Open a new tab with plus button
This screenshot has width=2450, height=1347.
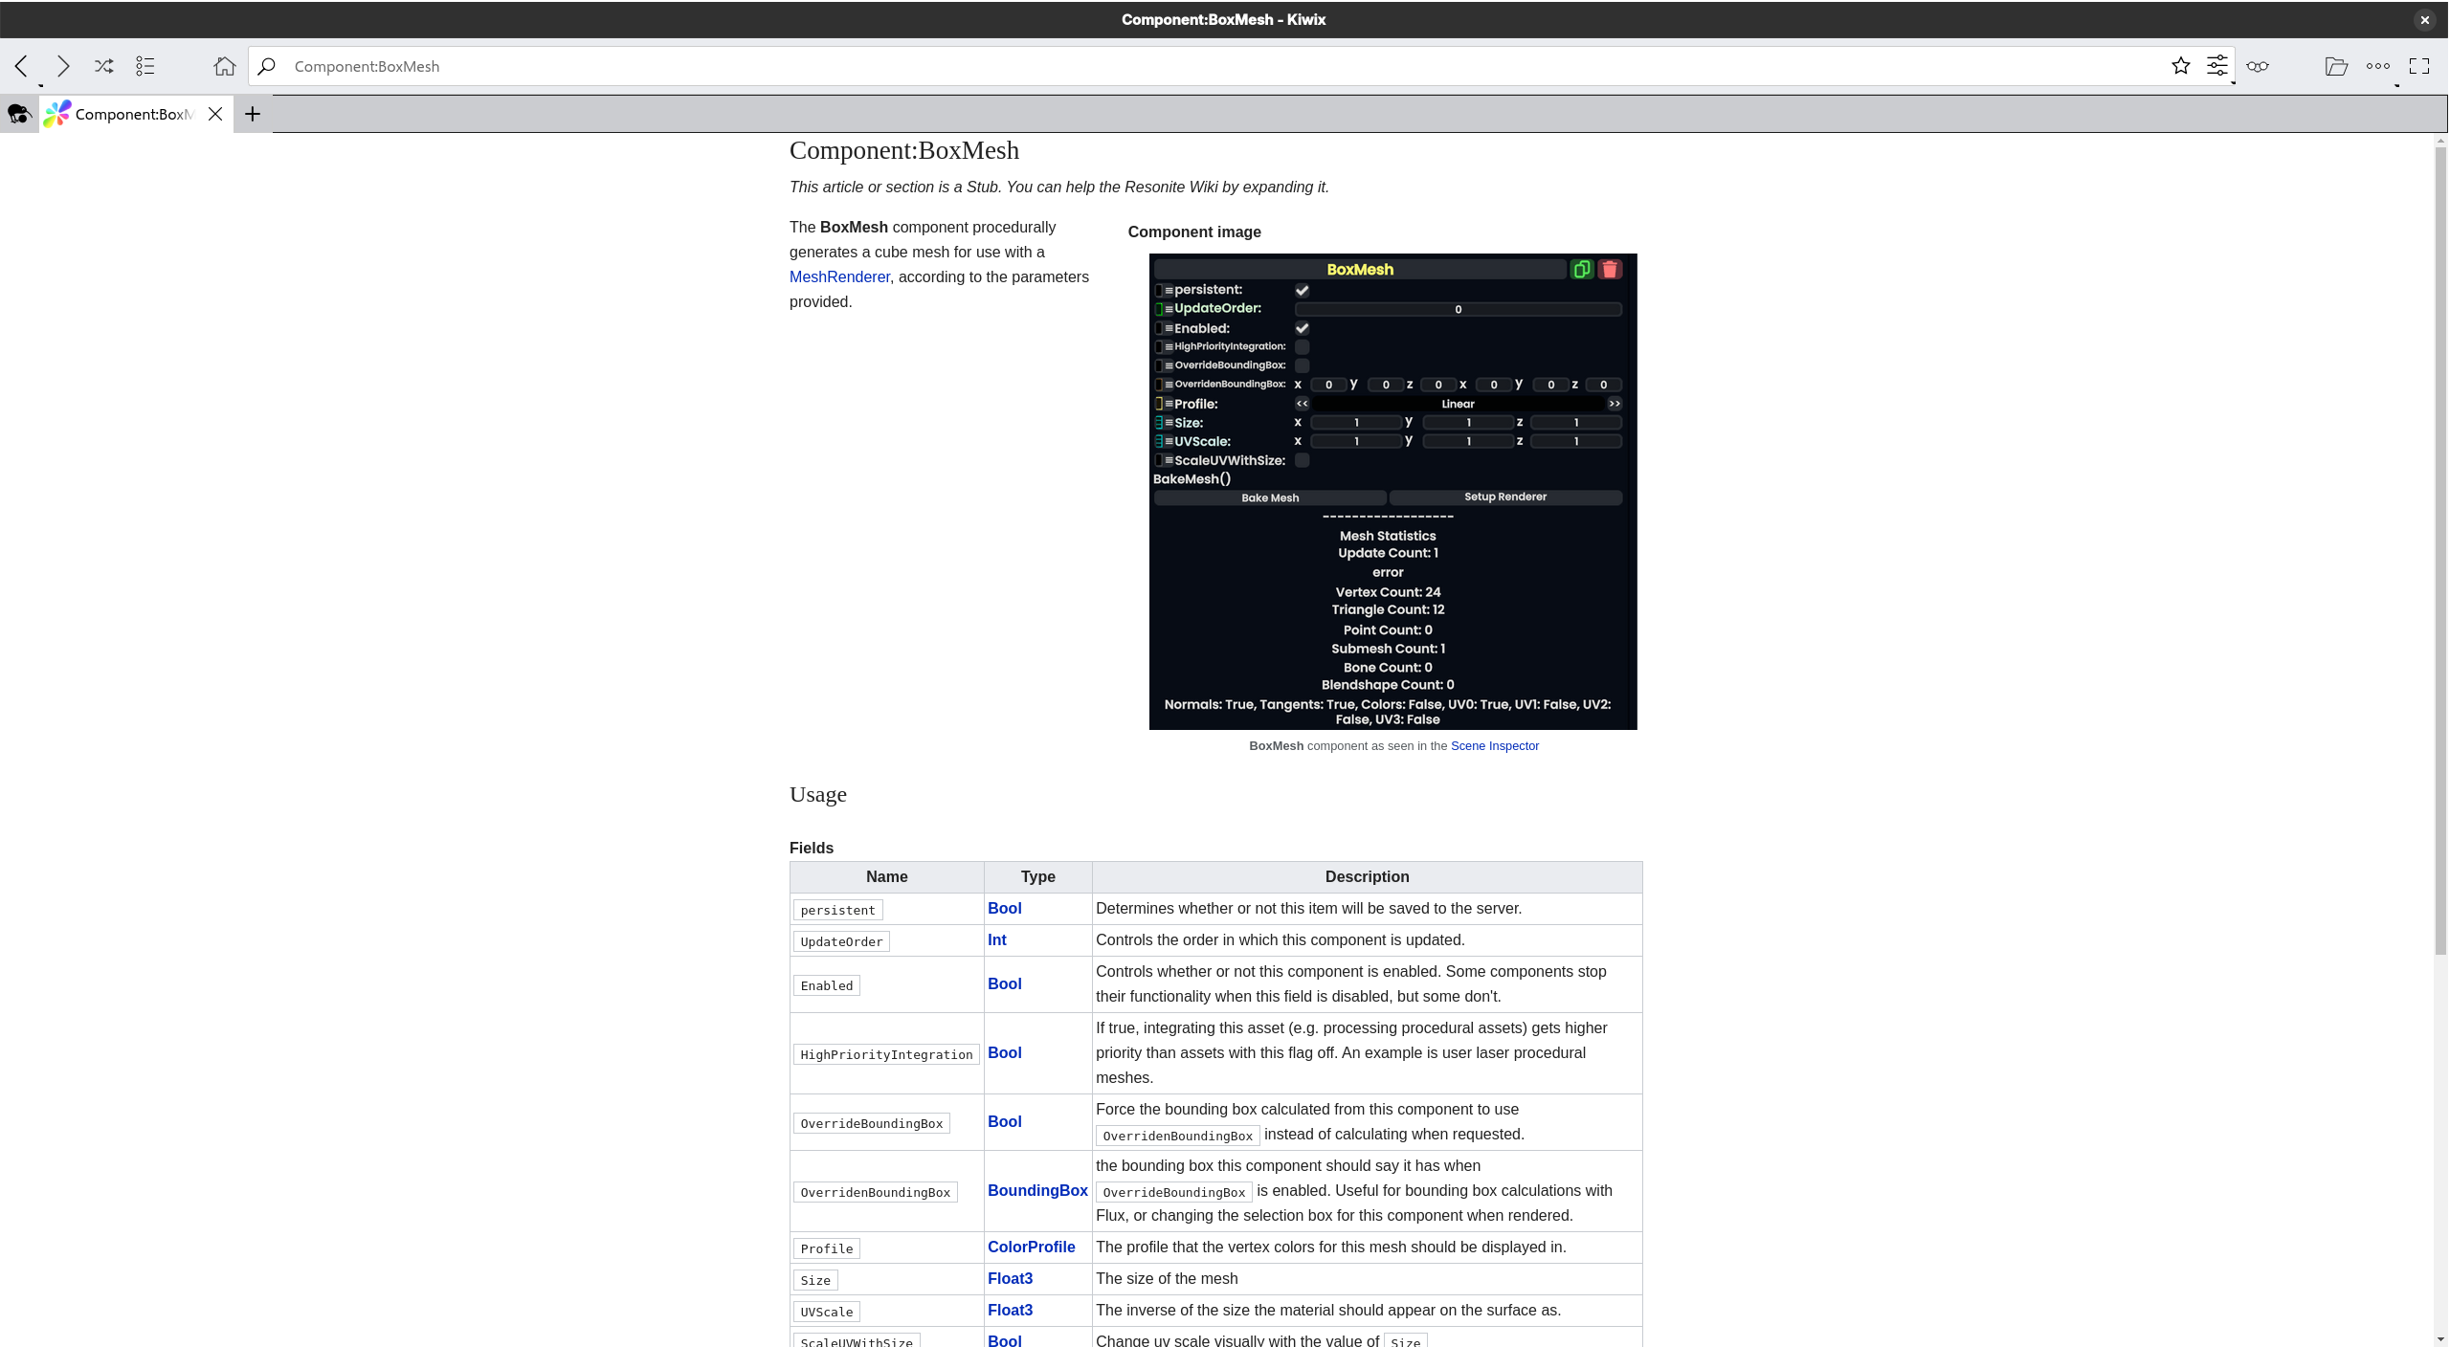253,114
